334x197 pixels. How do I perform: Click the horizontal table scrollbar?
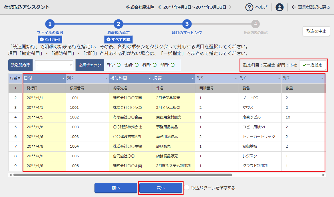pyautogui.click(x=123, y=175)
